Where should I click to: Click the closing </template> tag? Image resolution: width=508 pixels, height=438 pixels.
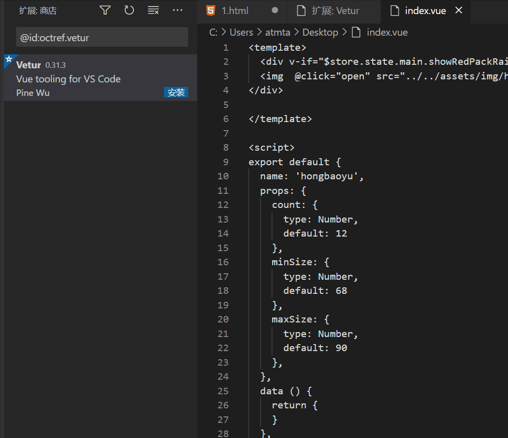coord(280,119)
